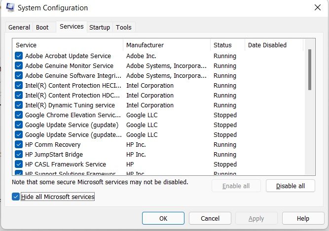Screen dimensions: 329x231
Task: Uncheck HP JumpStart Bridge service
Action: tap(19, 155)
